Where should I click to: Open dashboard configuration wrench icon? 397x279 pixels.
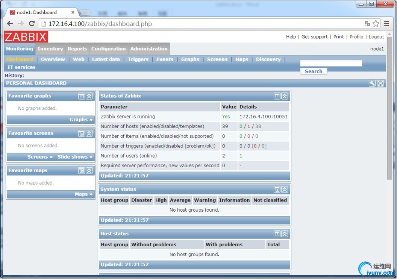coord(372,83)
